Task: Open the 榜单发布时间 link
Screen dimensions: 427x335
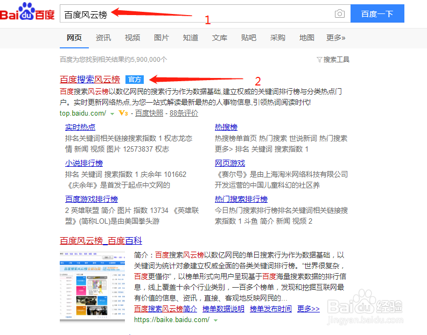Action: 271,309
